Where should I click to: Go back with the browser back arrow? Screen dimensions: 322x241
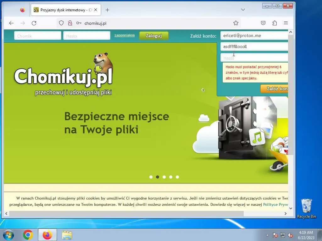pyautogui.click(x=11, y=23)
